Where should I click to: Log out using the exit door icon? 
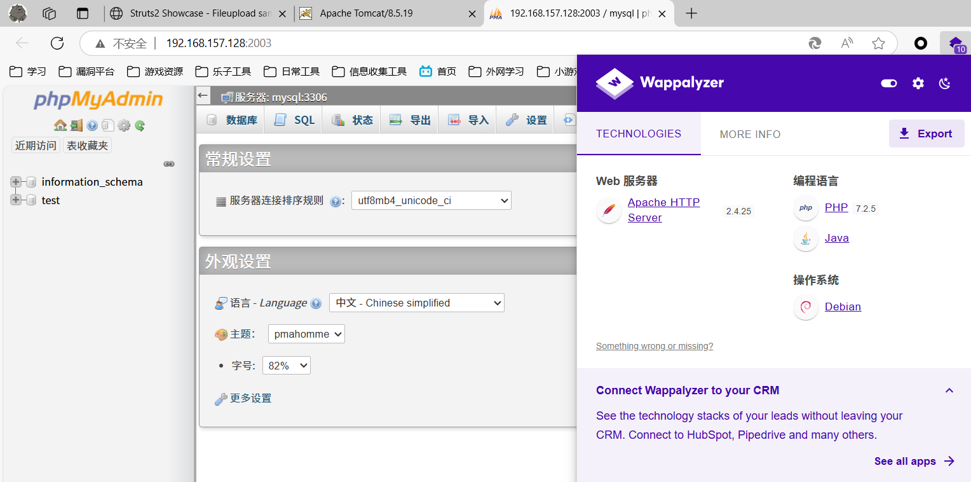76,125
